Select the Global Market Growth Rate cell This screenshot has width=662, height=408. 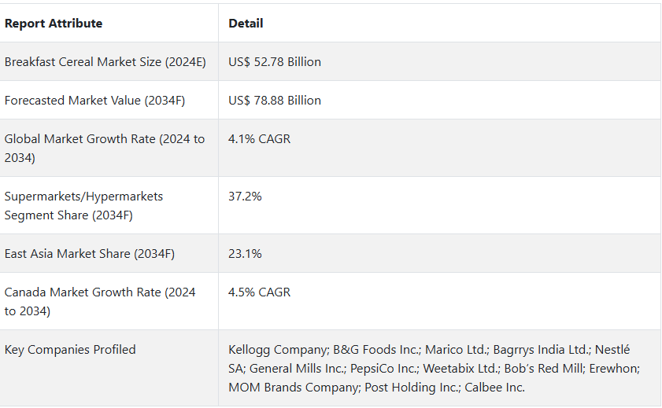coord(105,148)
